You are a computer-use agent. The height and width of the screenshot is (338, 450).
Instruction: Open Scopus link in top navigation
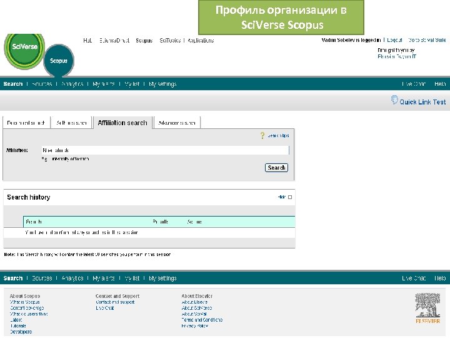[144, 41]
